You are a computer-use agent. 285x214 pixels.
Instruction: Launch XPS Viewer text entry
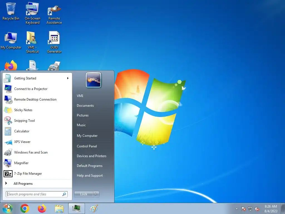coord(22,142)
